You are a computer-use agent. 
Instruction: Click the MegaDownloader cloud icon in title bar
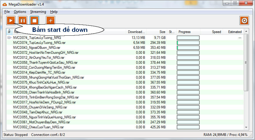pos(5,4)
